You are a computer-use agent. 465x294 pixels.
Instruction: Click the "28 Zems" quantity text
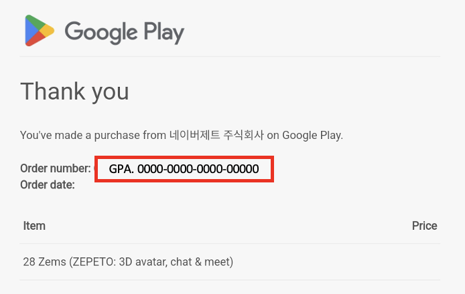[x=44, y=262]
